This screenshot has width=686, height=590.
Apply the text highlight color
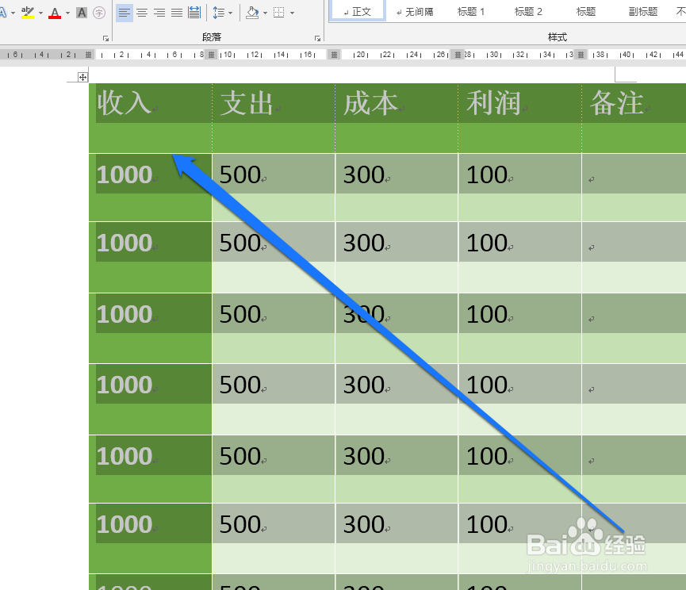tap(28, 11)
